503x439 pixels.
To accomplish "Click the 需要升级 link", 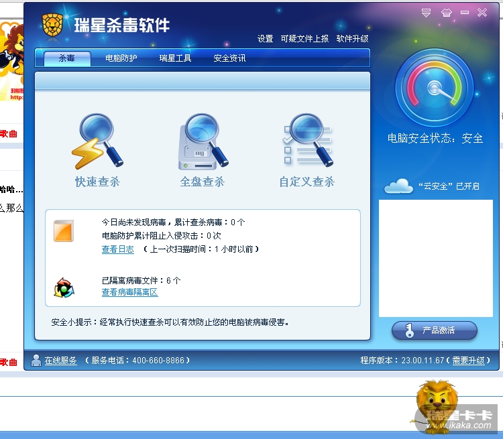I will pos(468,361).
